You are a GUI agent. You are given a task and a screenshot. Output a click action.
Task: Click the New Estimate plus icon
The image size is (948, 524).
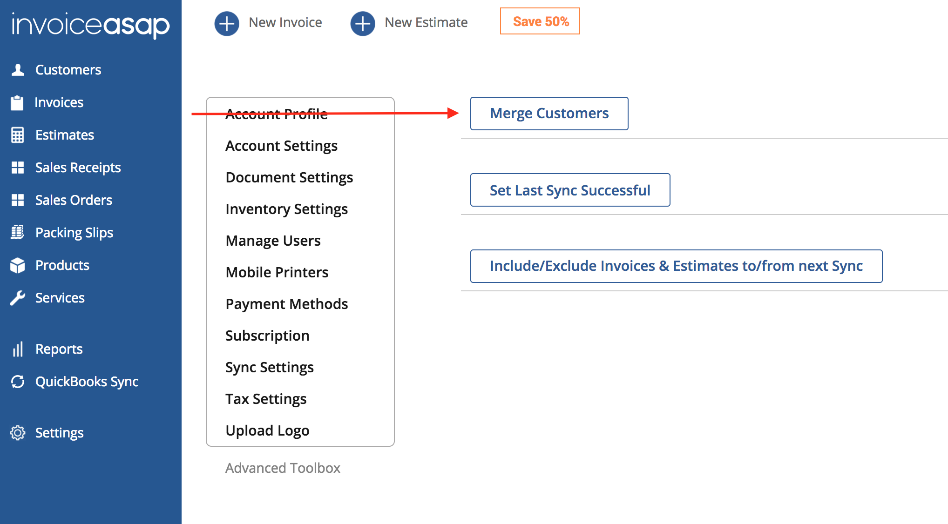point(363,23)
